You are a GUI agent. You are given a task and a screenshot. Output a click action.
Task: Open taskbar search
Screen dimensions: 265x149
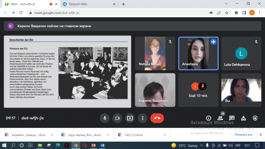coord(13,145)
